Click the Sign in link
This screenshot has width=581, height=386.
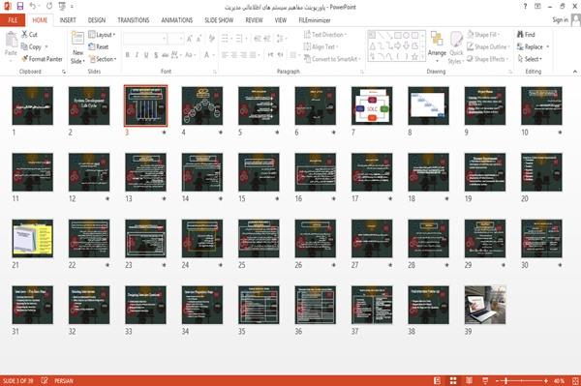(561, 20)
